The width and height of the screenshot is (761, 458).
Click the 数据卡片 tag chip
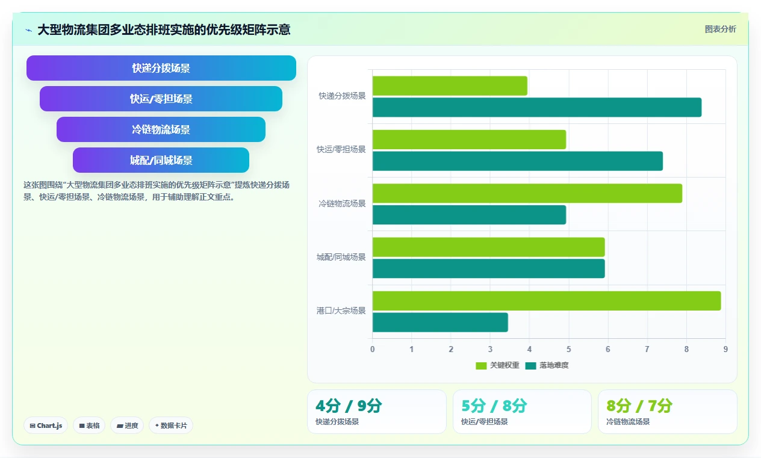point(171,426)
